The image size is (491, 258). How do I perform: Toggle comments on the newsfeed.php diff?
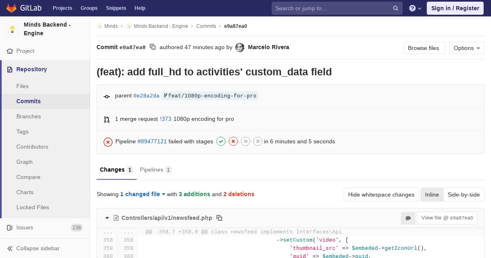408,218
